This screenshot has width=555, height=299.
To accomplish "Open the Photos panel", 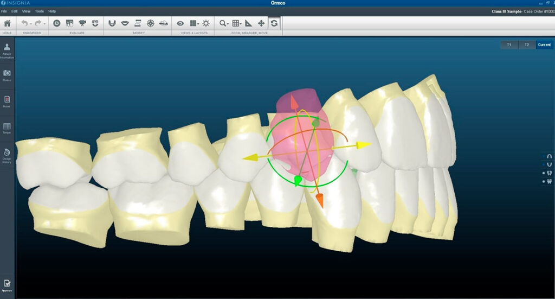I will click(x=7, y=75).
